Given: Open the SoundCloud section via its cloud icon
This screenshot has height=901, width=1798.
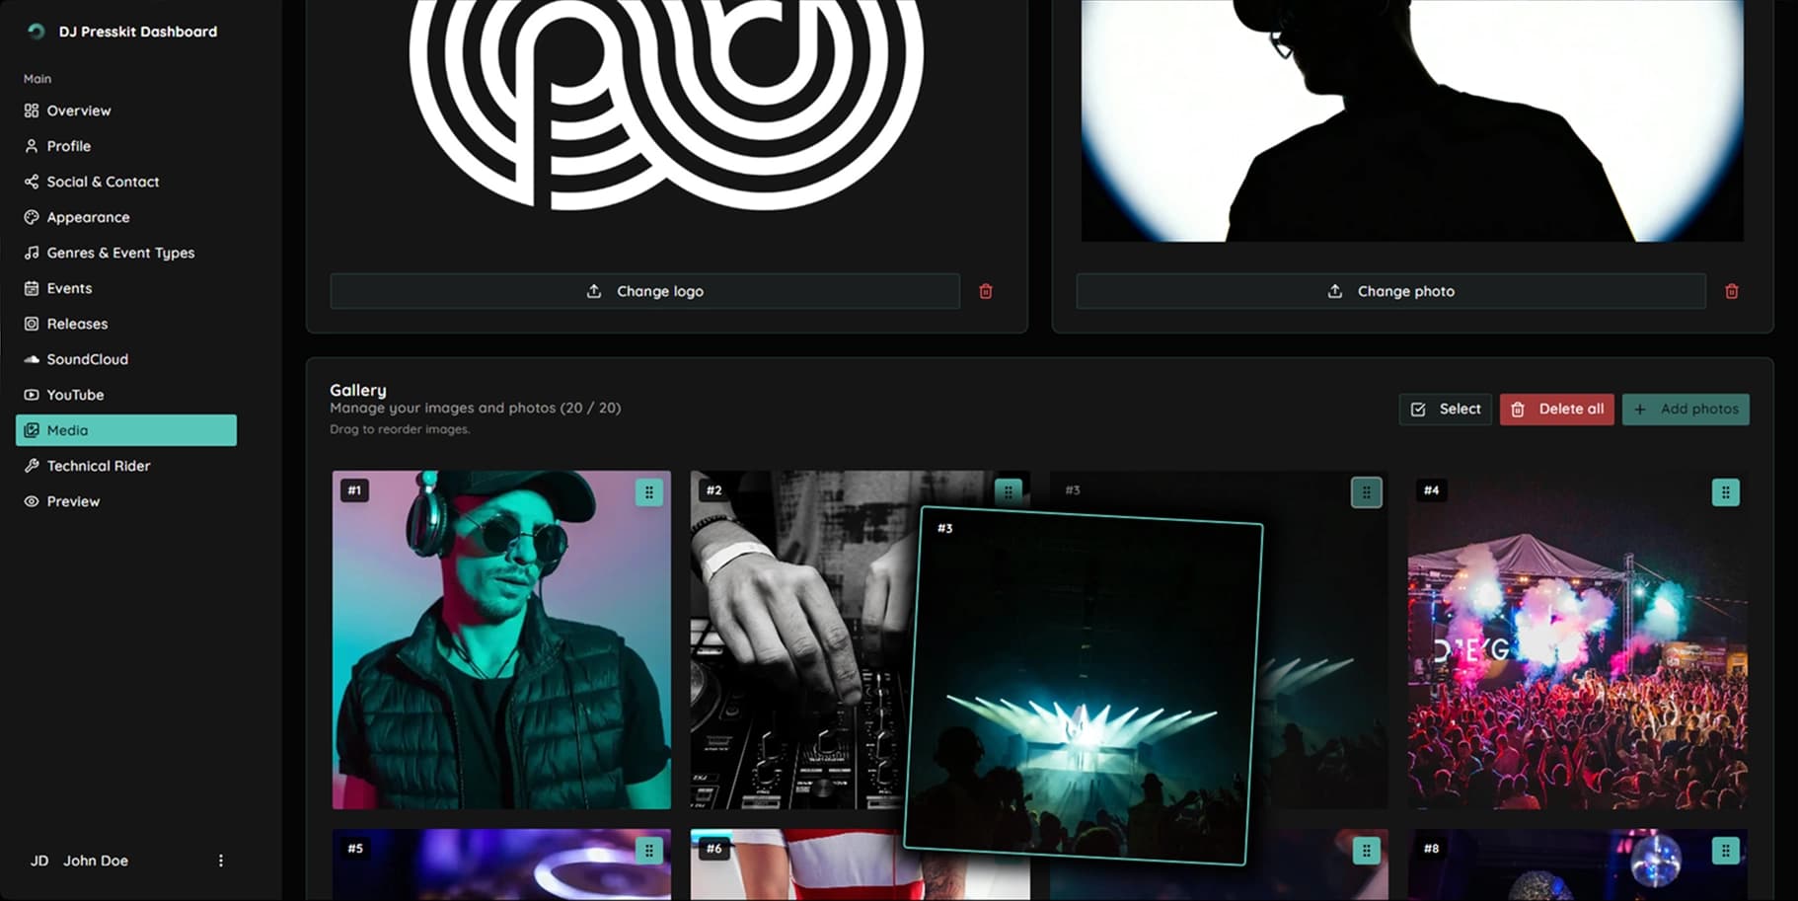Looking at the screenshot, I should pos(32,359).
